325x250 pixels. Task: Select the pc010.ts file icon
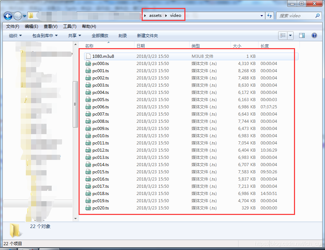coord(88,135)
